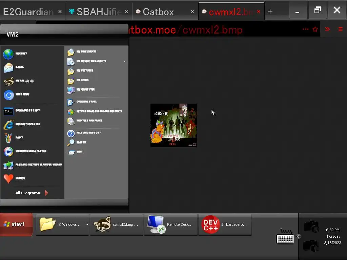Expand hidden tray icons arrow
This screenshot has width=347, height=260.
pos(298,237)
